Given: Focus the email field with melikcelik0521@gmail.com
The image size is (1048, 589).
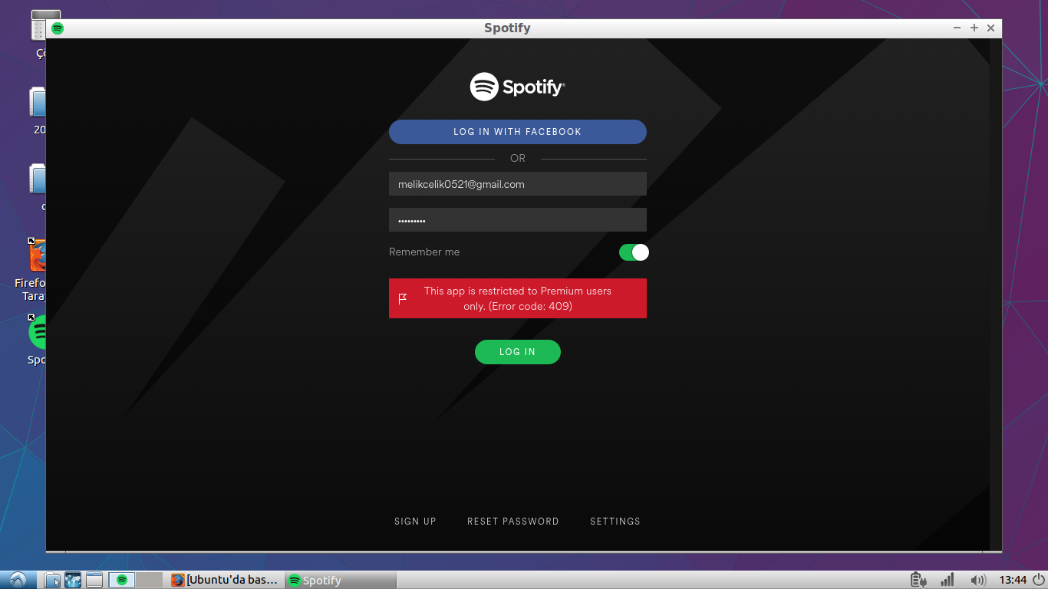Looking at the screenshot, I should 518,184.
